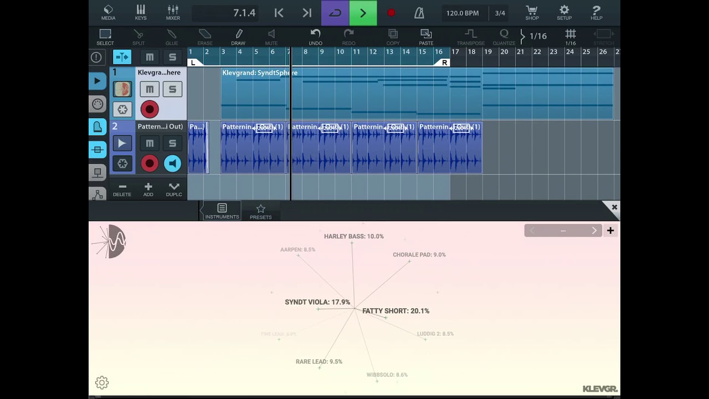Screen dimensions: 709x399
Task: Open the SyndtSphere instrument icon on track 1
Action: [x=122, y=89]
